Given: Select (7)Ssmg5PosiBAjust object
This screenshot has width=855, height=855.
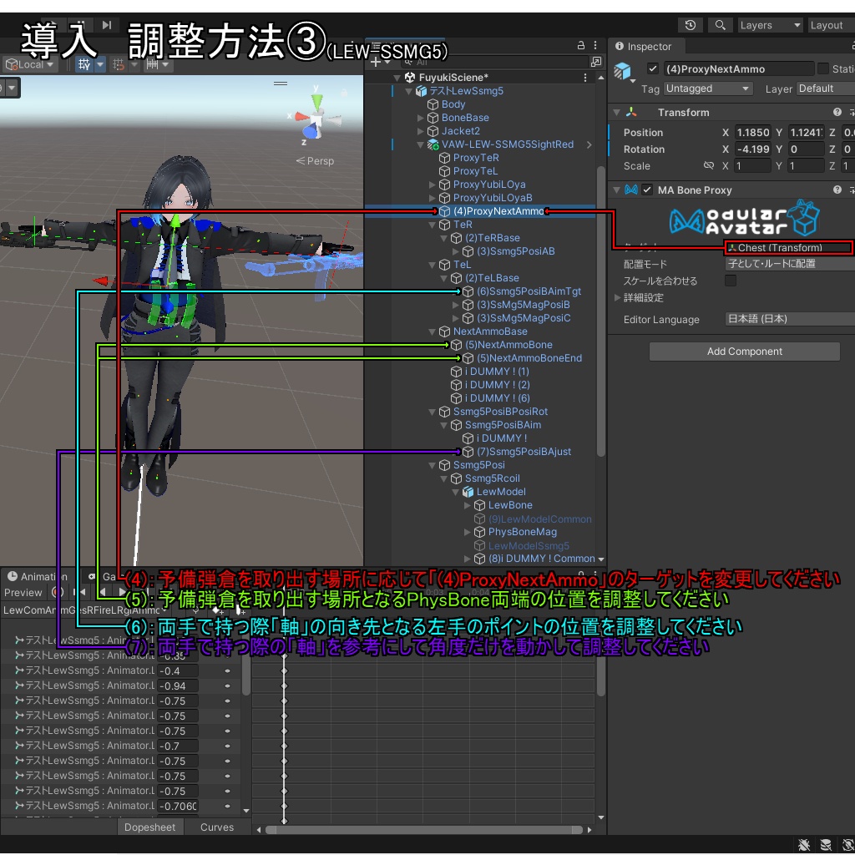Looking at the screenshot, I should click(x=524, y=452).
